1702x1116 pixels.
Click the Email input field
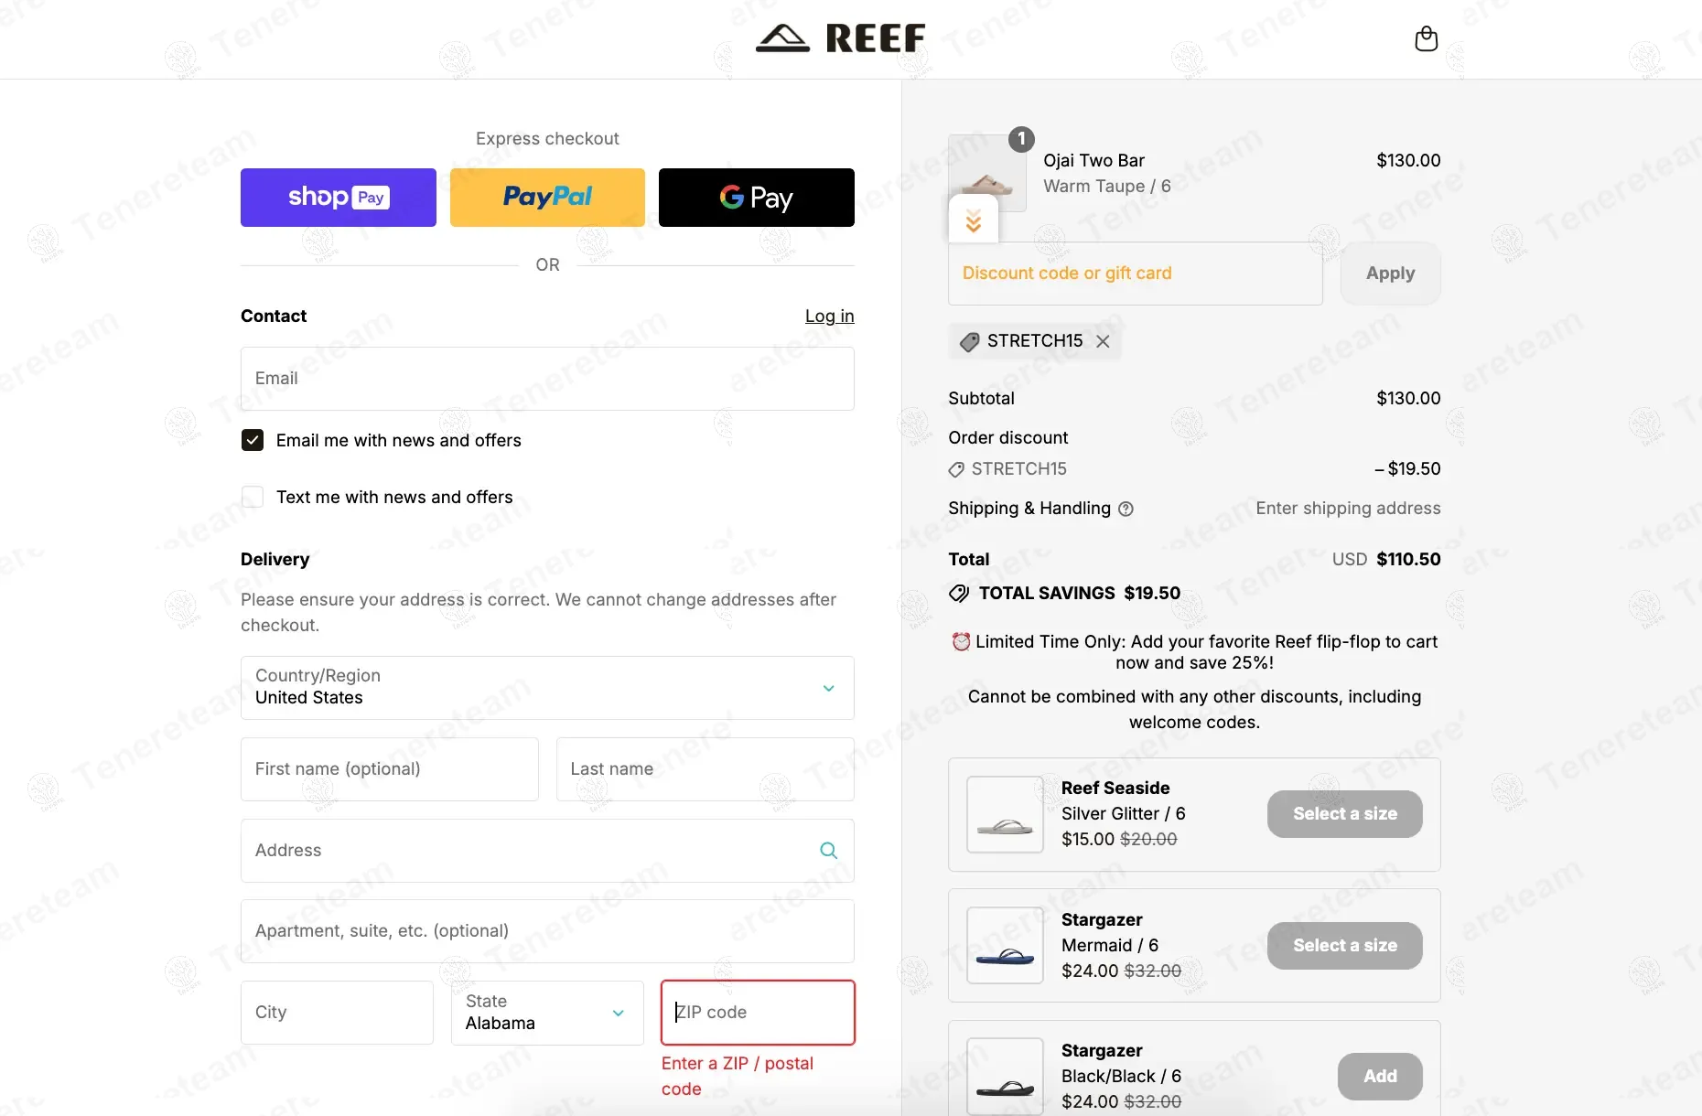(x=547, y=379)
